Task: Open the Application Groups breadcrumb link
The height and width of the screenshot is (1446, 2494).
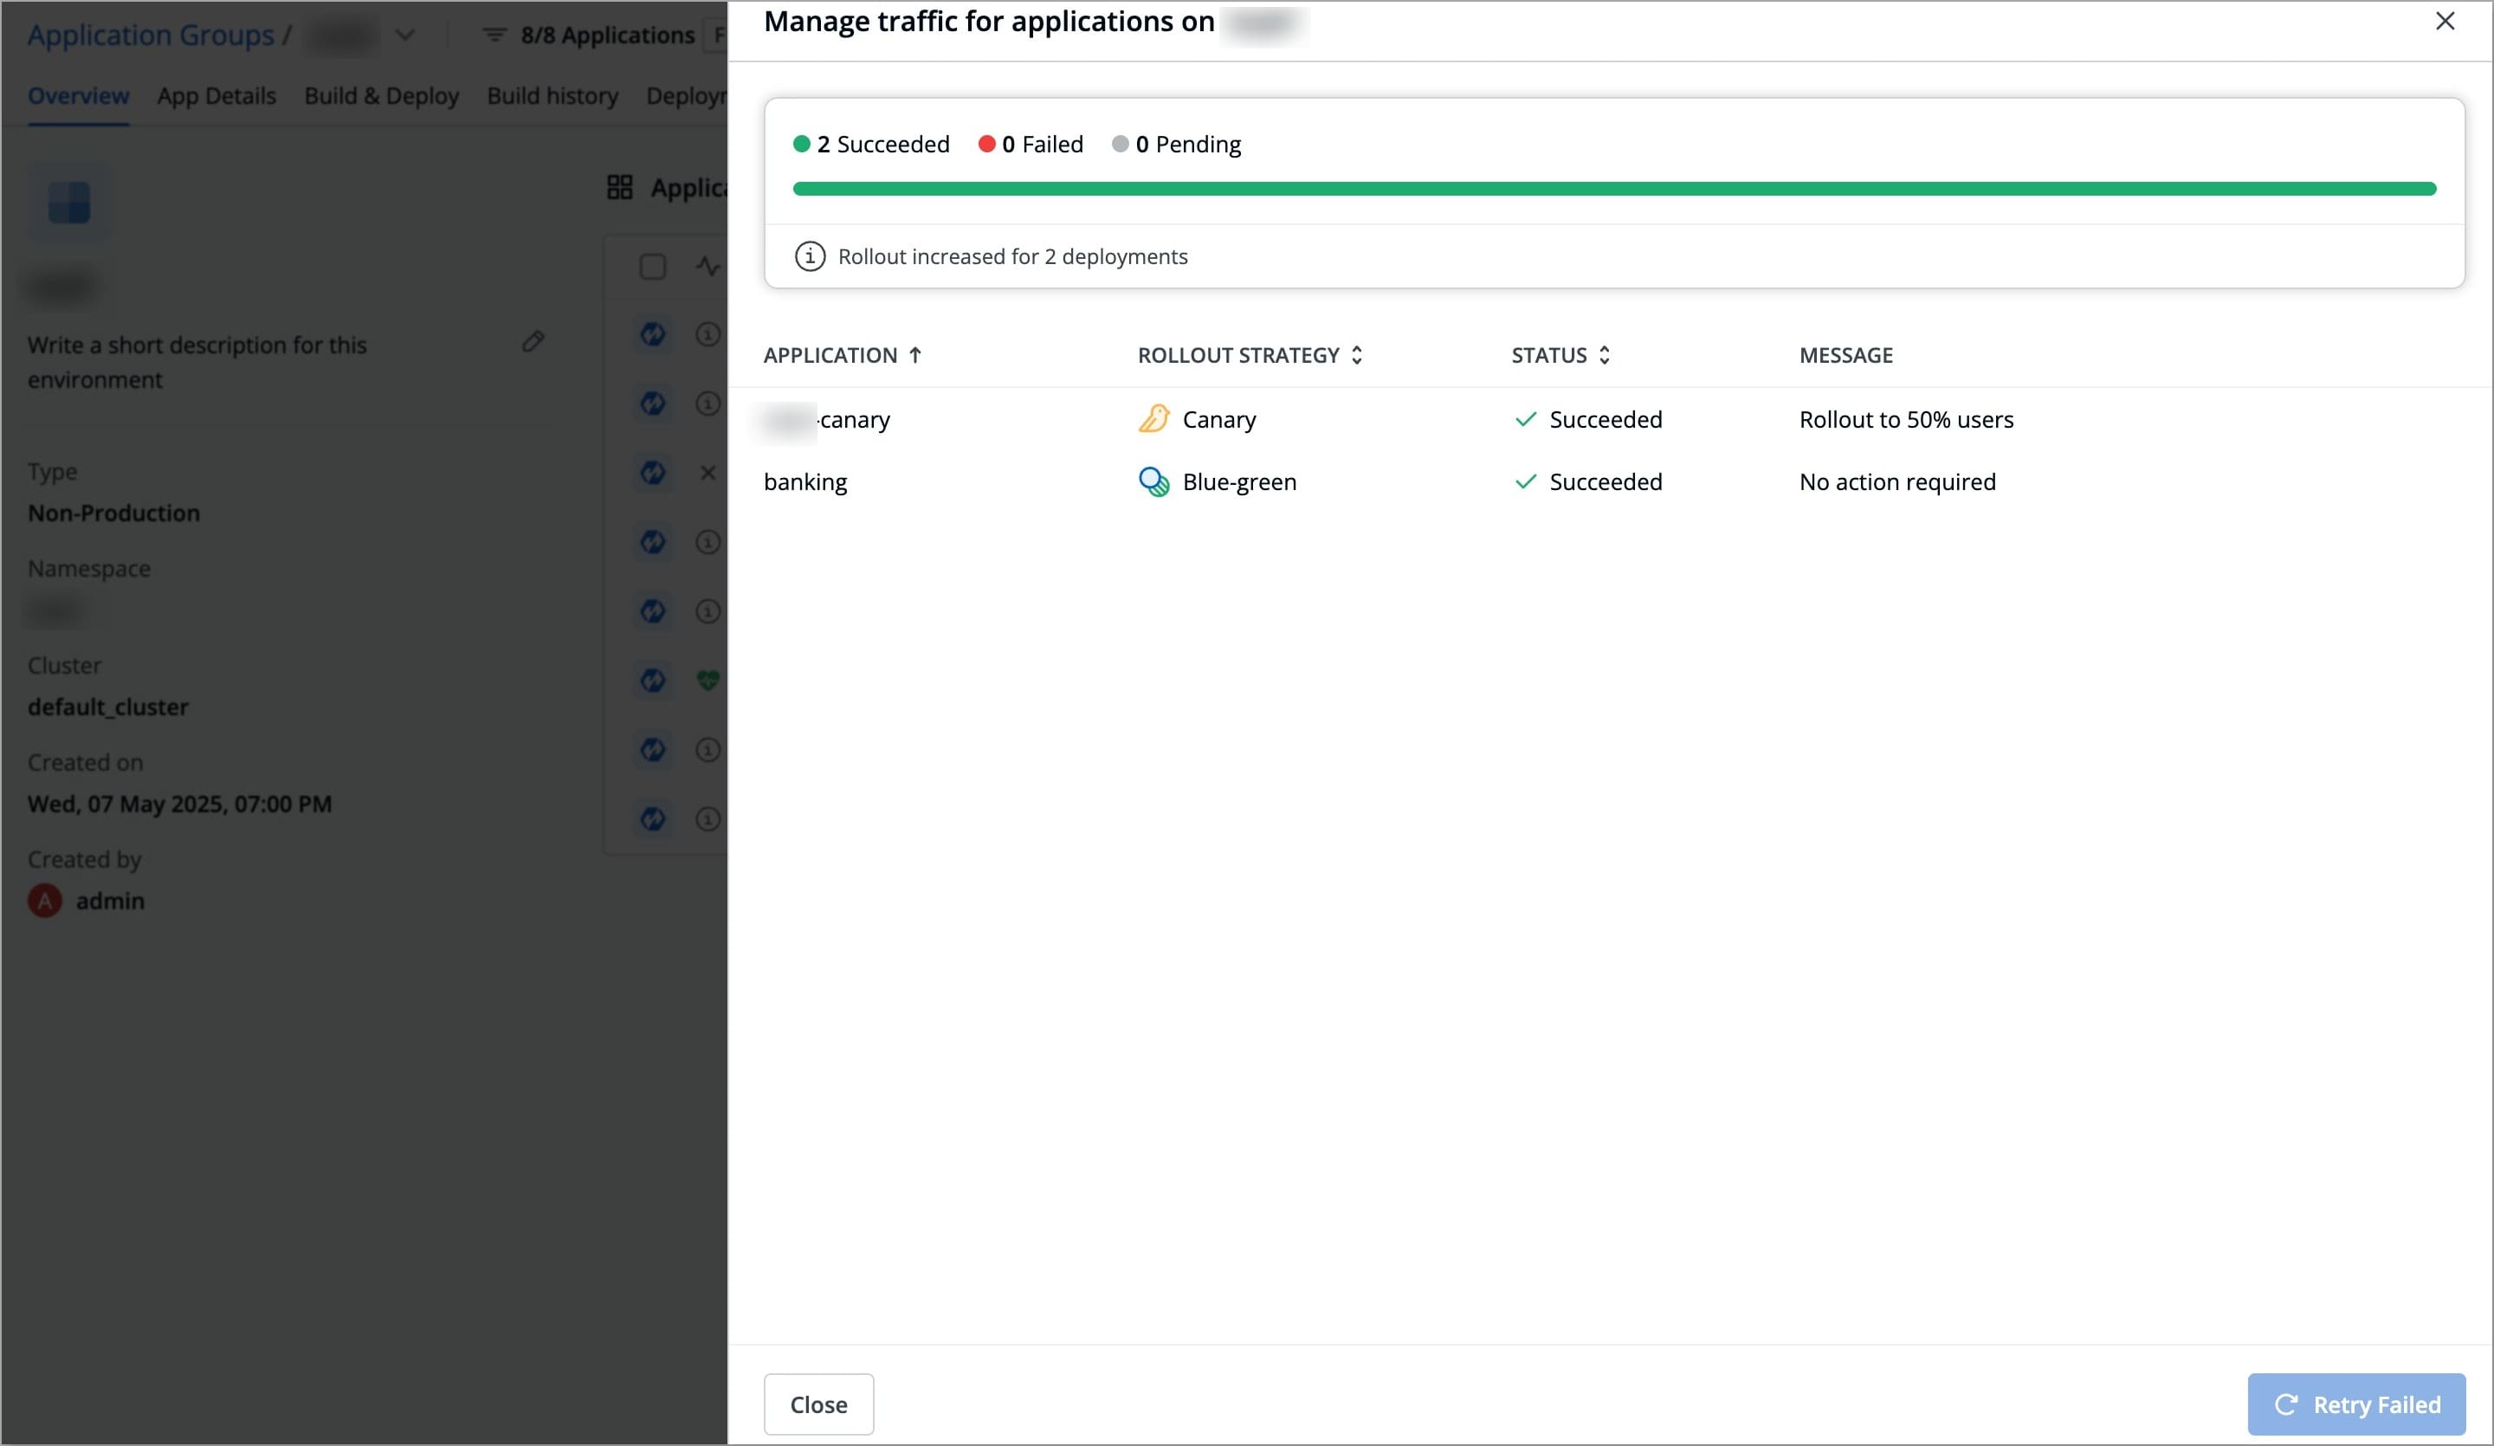Action: point(151,36)
